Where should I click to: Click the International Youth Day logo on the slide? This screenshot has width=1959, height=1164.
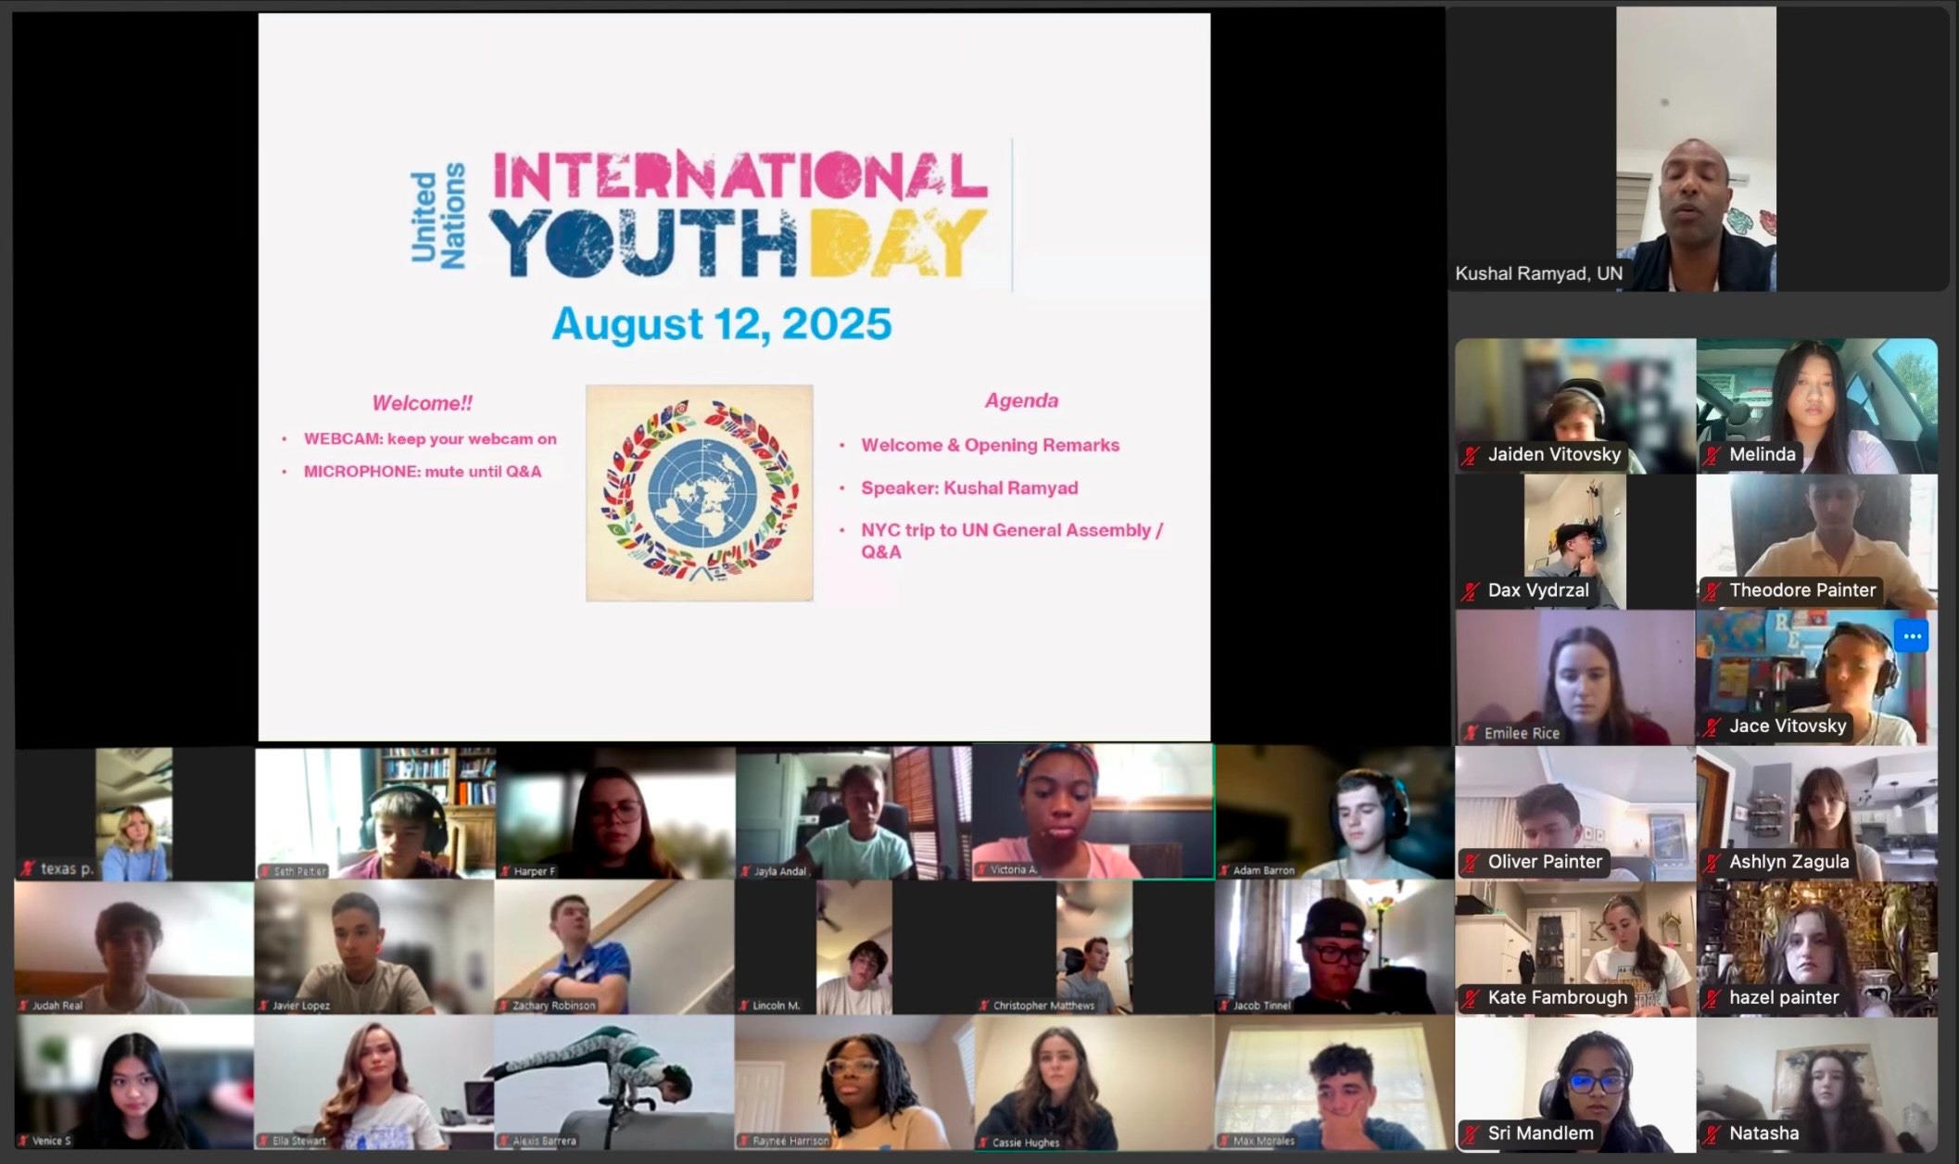(700, 215)
